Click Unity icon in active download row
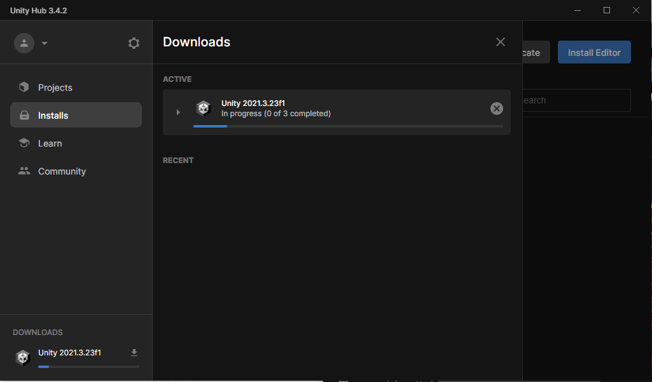The image size is (652, 382). (x=204, y=109)
